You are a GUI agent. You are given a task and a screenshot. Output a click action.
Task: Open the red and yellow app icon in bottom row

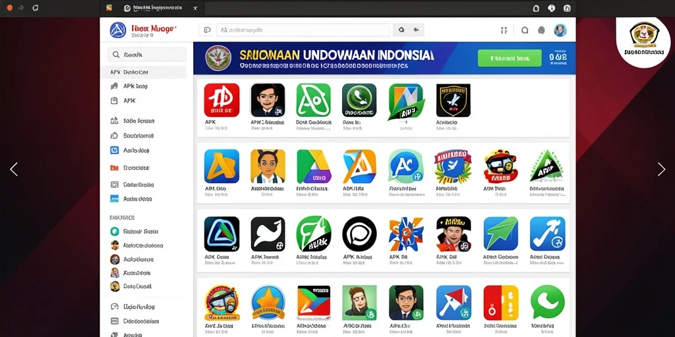[x=501, y=303]
